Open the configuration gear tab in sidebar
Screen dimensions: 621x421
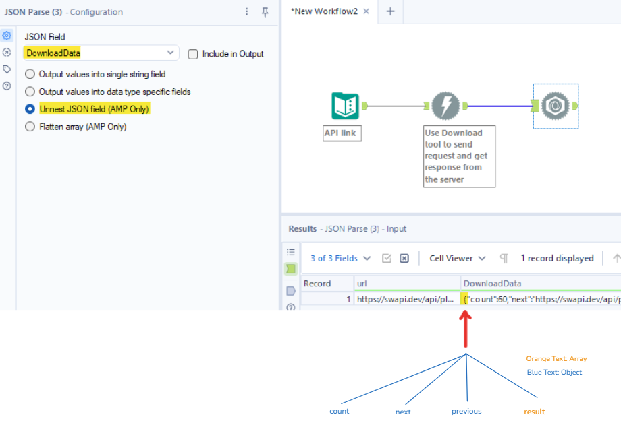point(7,36)
